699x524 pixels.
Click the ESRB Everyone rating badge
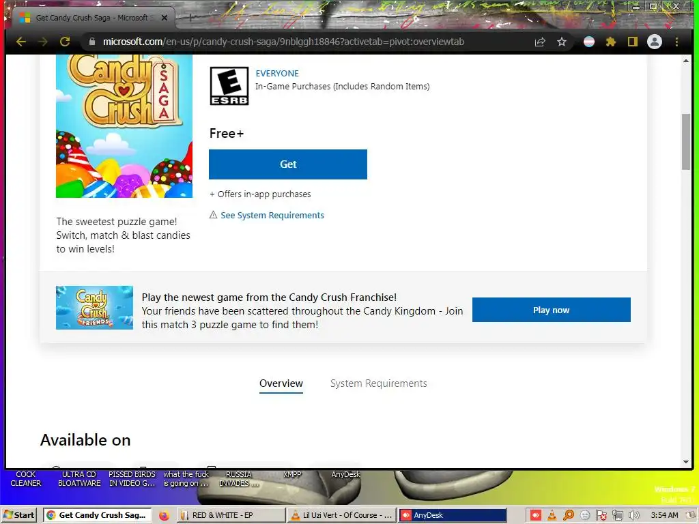(229, 86)
